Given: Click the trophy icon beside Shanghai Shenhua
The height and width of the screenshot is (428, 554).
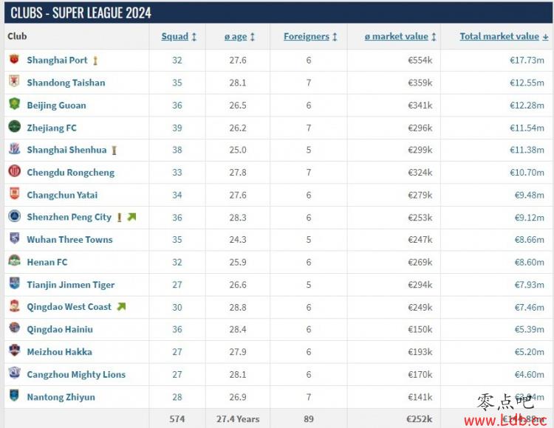Looking at the screenshot, I should (x=114, y=151).
